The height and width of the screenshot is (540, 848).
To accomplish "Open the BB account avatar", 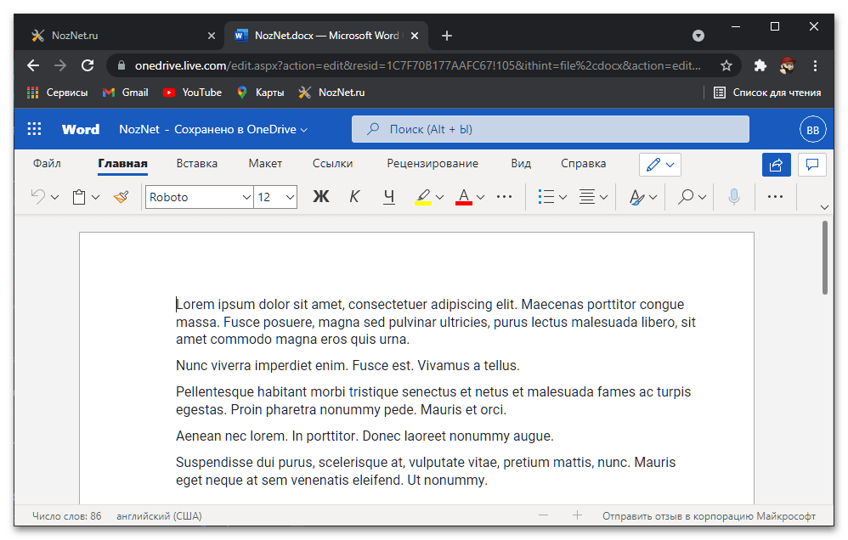I will pos(812,130).
